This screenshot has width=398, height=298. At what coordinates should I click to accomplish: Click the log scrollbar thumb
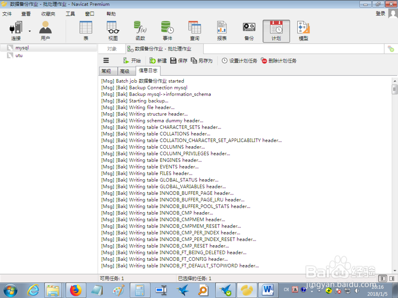394,89
